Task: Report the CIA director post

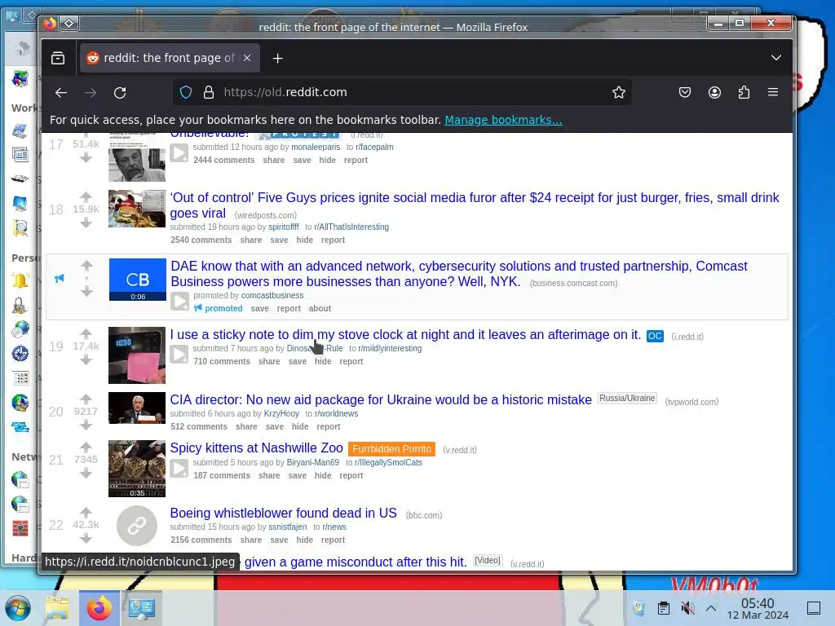Action: pos(328,427)
